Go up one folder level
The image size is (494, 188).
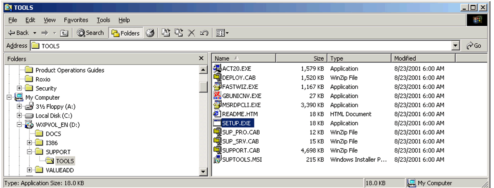pos(64,33)
